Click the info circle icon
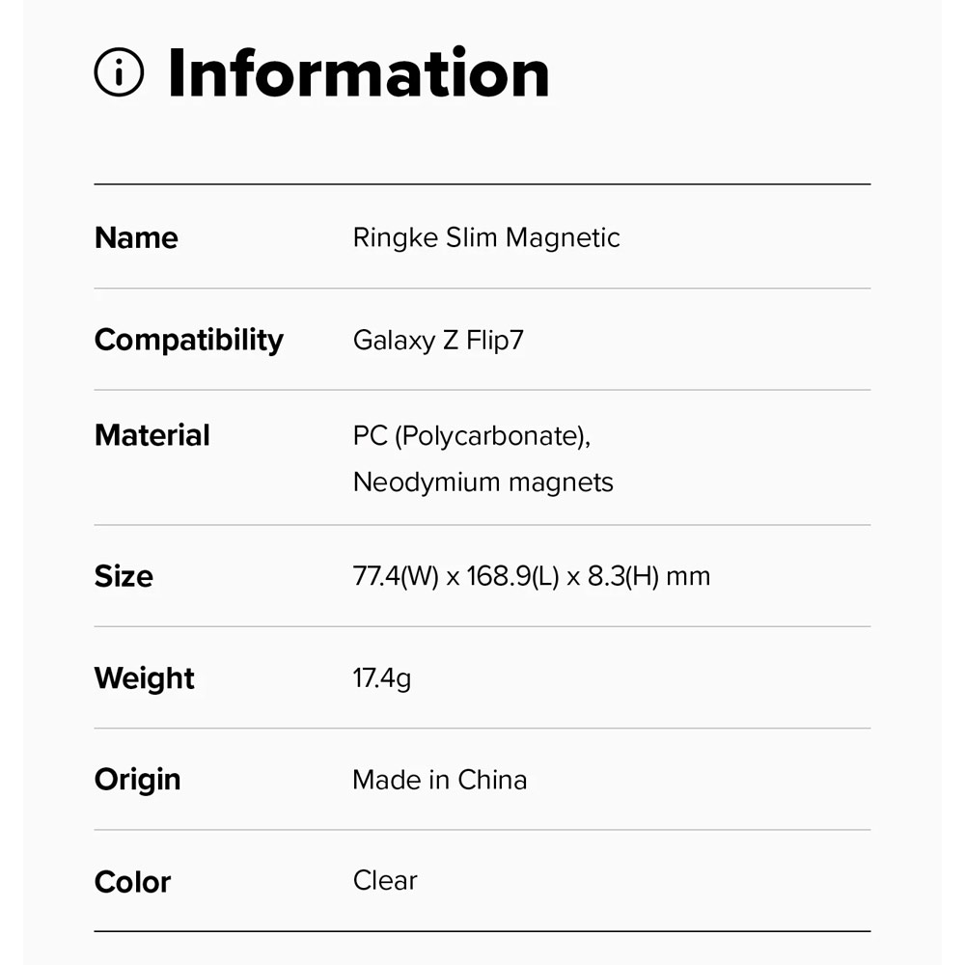 (119, 73)
